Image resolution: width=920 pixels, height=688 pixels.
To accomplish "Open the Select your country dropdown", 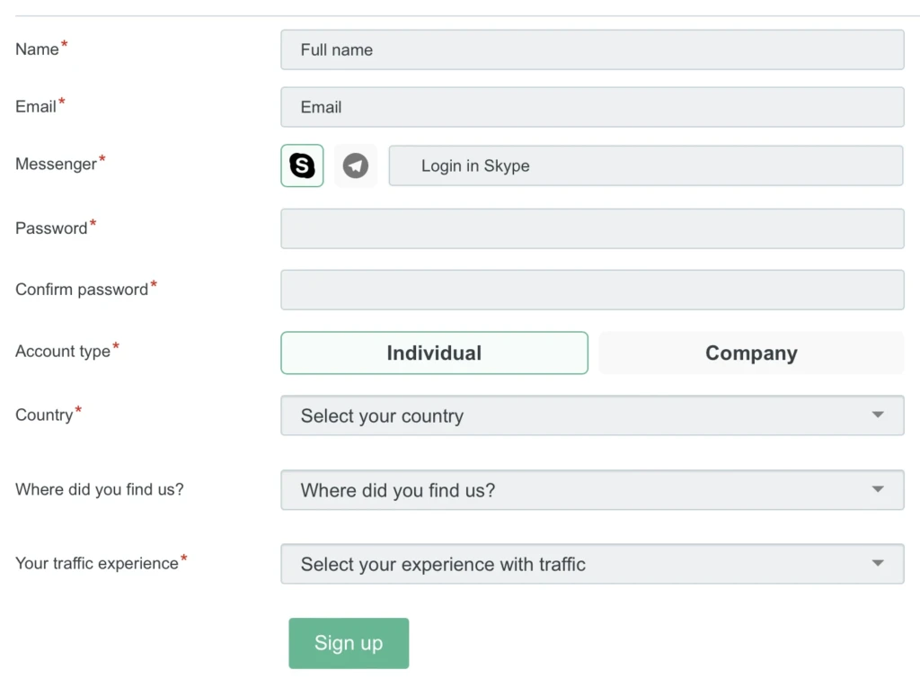I will 592,415.
